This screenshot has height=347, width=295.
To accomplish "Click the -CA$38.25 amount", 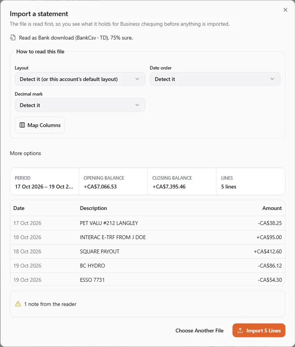I will [270, 223].
